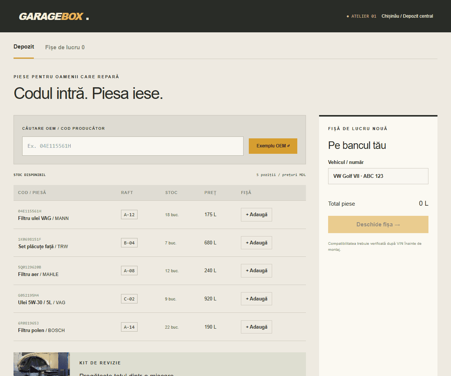The height and width of the screenshot is (376, 451).
Task: Click the 920 L price
Action: 210,299
